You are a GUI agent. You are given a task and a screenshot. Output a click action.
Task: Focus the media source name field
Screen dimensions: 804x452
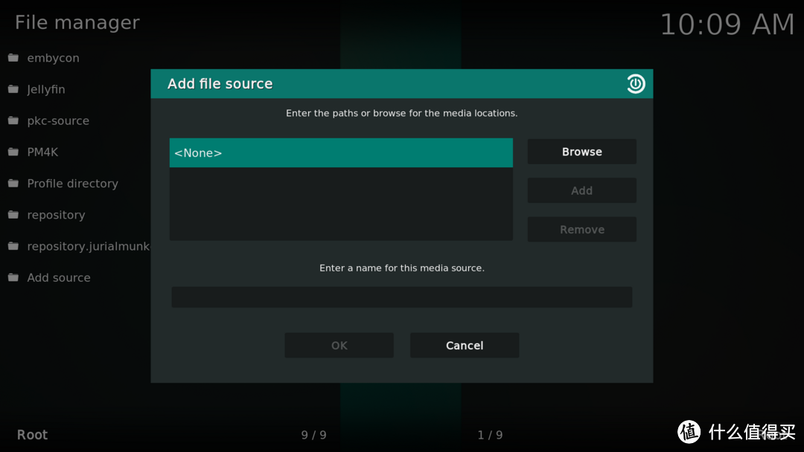pos(402,297)
